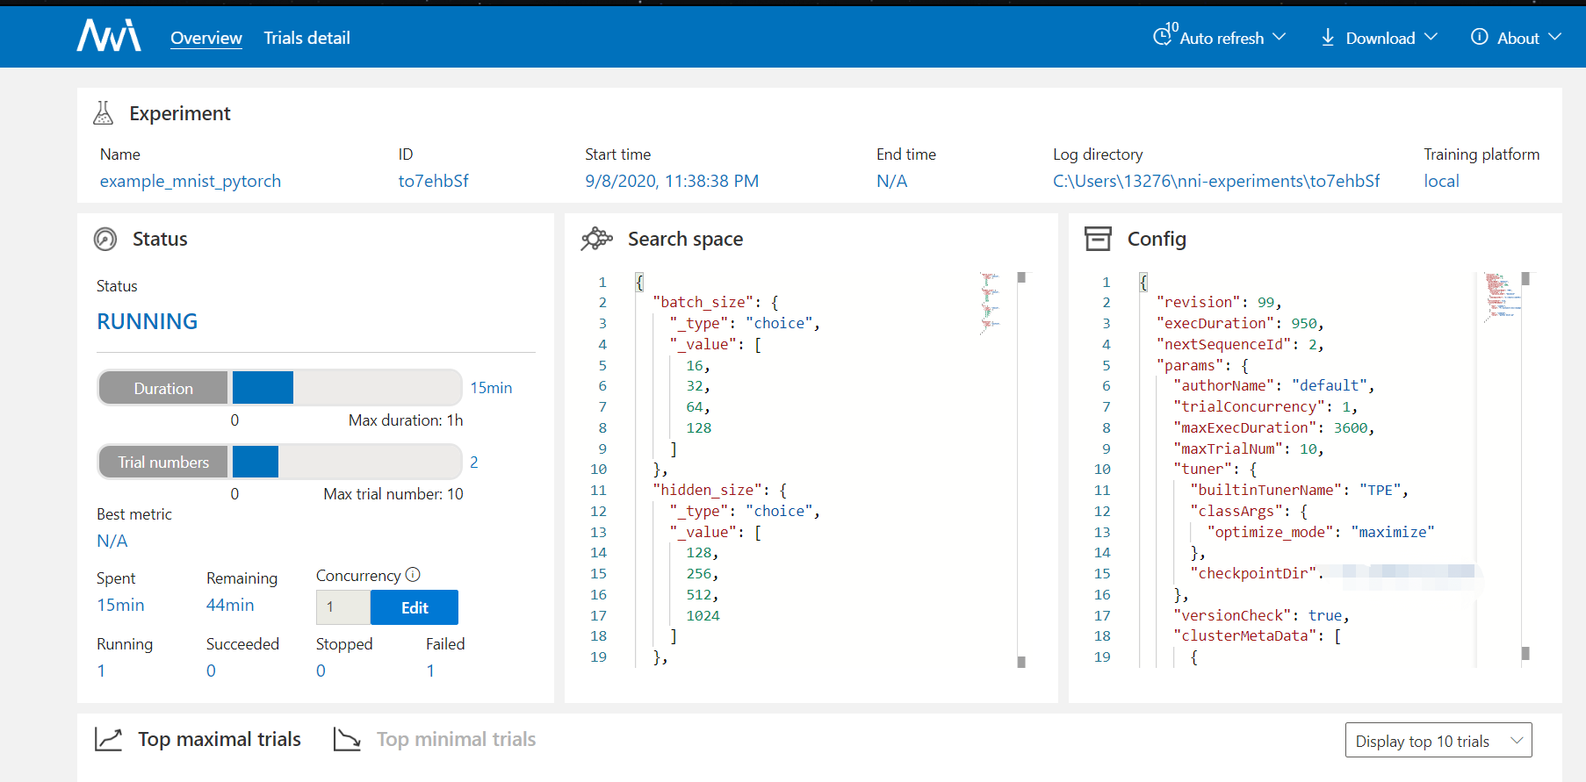Click the Succeeded trials count
The height and width of the screenshot is (782, 1586).
[211, 671]
